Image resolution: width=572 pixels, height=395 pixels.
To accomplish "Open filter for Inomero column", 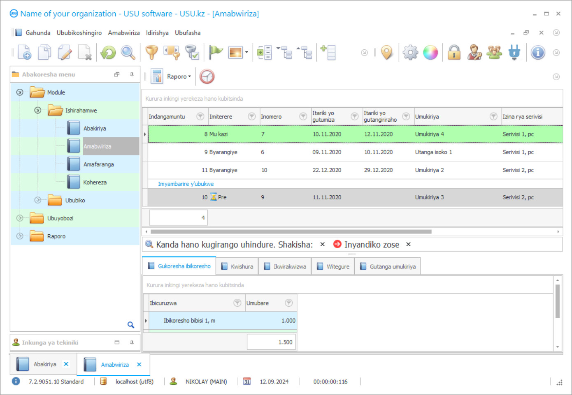I will (x=303, y=117).
